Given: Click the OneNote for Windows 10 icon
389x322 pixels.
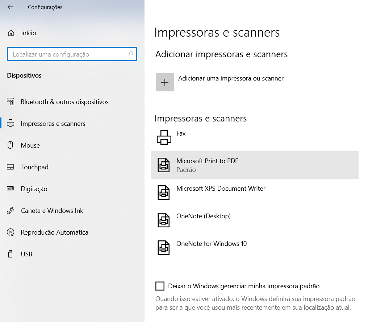Looking at the screenshot, I should point(164,248).
